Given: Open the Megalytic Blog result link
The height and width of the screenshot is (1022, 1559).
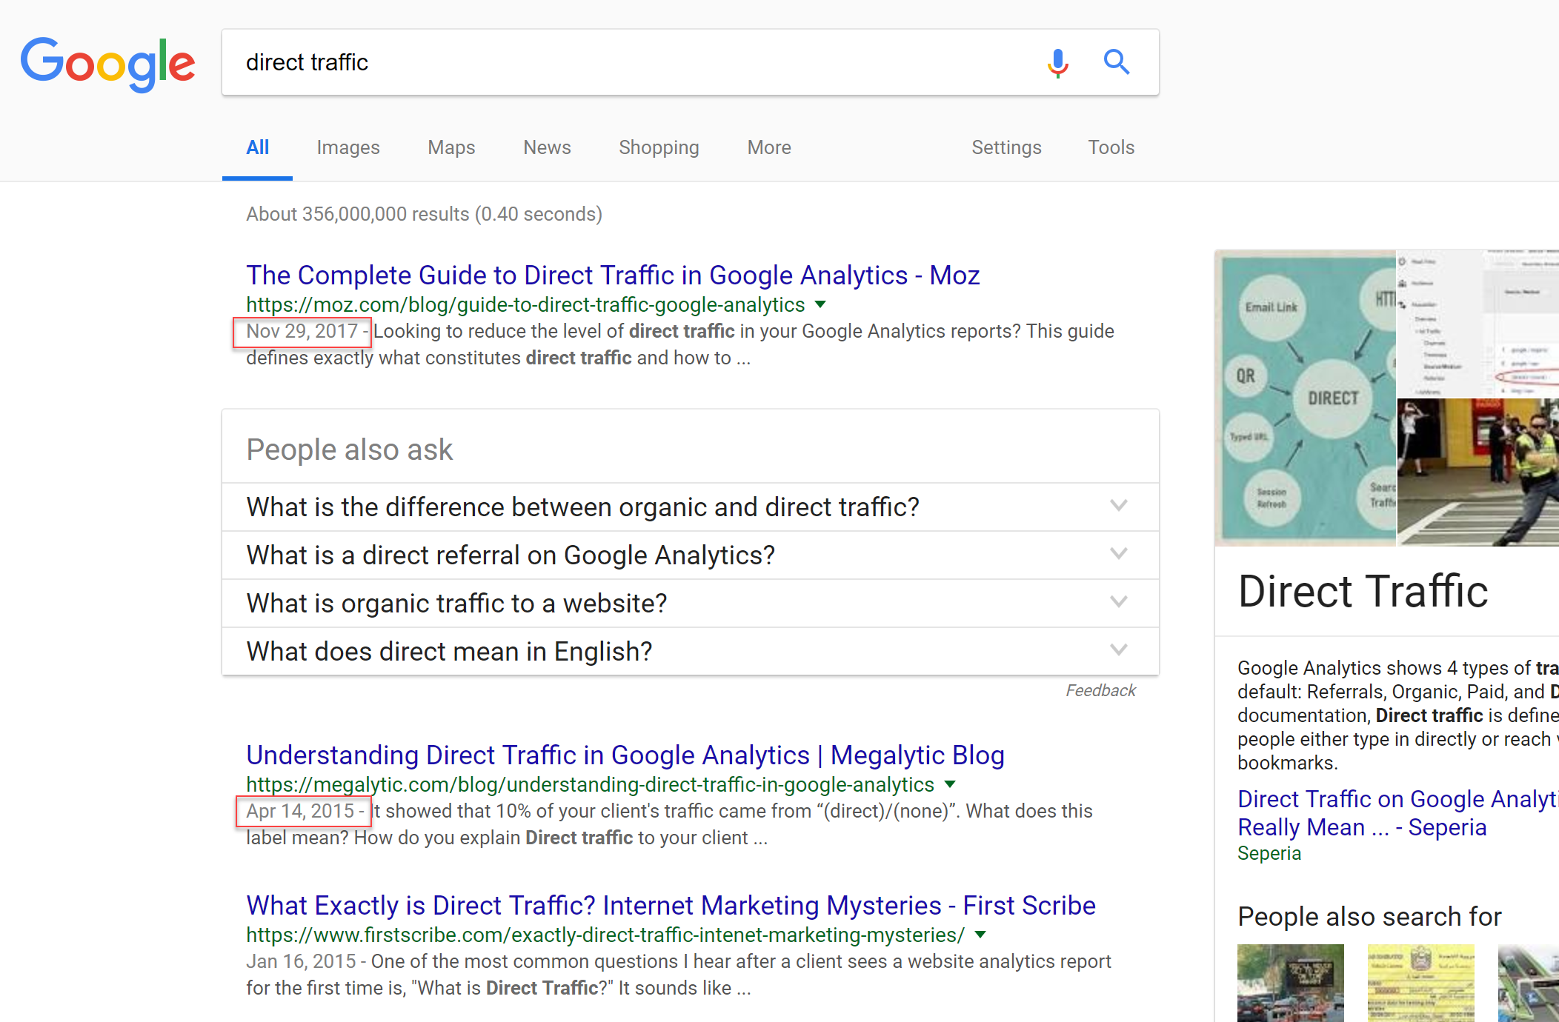Looking at the screenshot, I should (x=625, y=755).
